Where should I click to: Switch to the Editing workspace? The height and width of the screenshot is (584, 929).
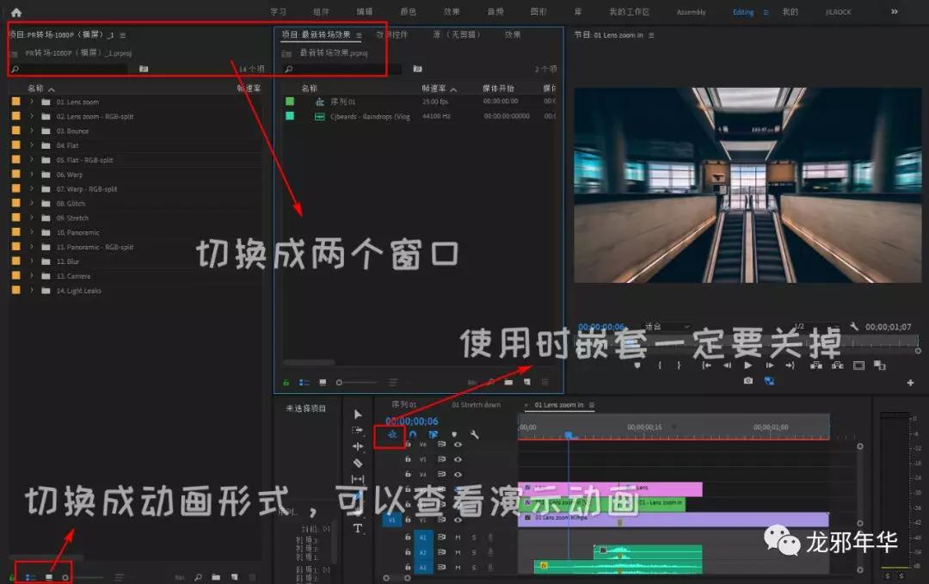743,12
